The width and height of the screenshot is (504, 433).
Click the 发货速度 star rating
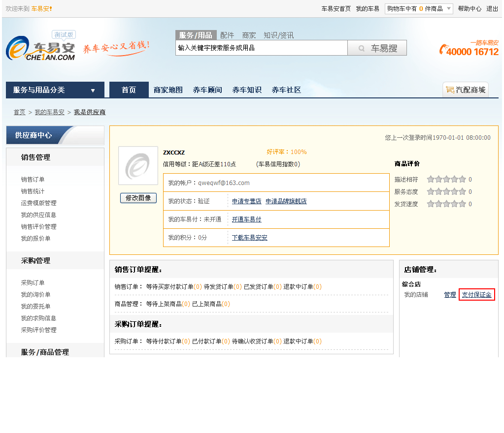446,204
